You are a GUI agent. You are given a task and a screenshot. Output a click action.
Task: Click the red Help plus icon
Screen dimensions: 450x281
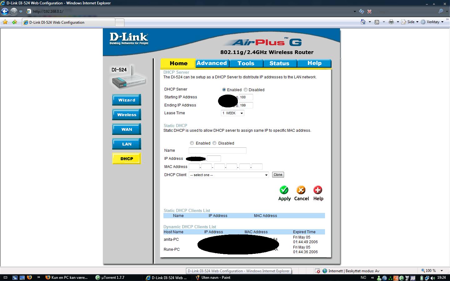tap(318, 190)
